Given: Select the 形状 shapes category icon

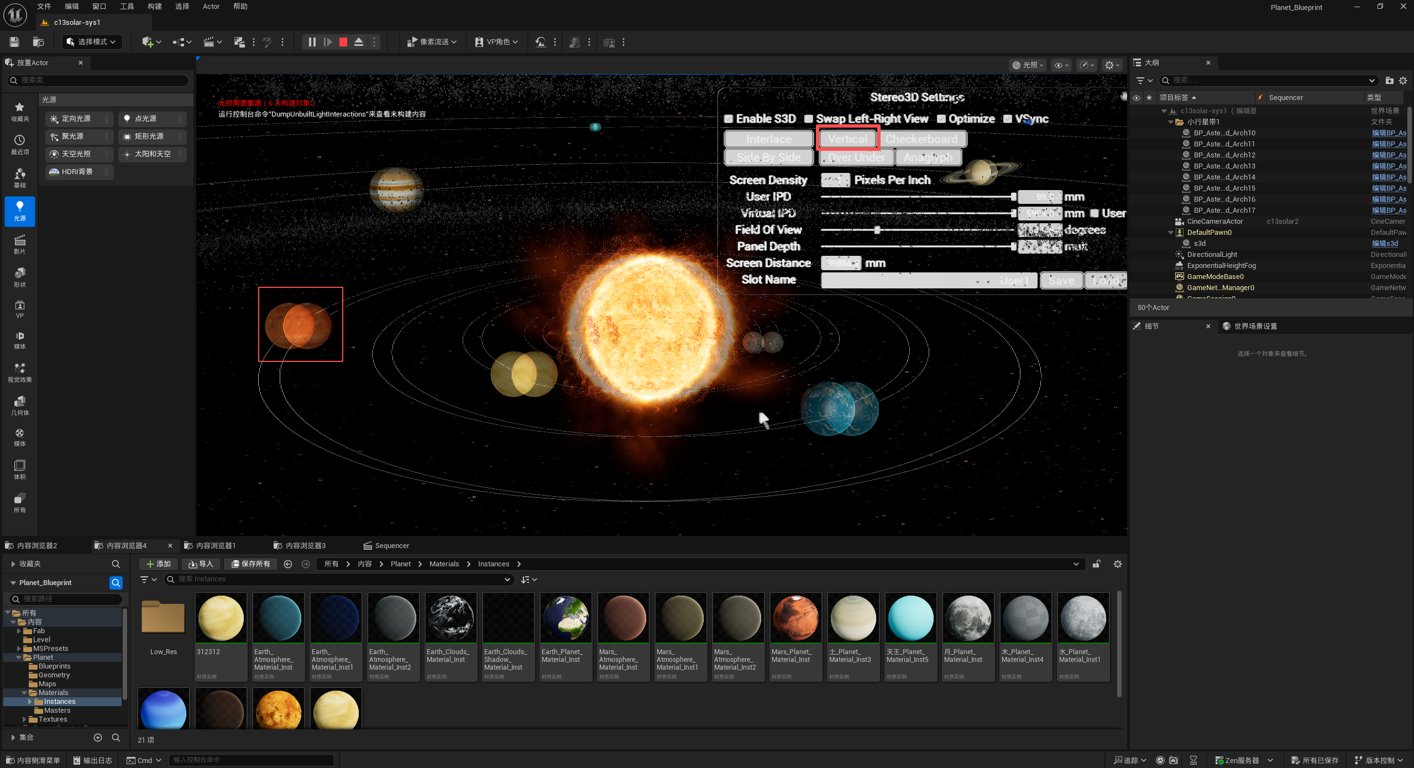Looking at the screenshot, I should pyautogui.click(x=20, y=277).
